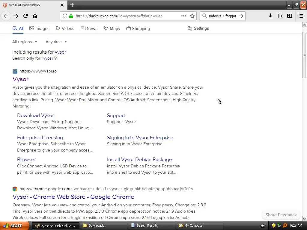Click the Share Feedback button
The width and height of the screenshot is (307, 230).
point(281,215)
